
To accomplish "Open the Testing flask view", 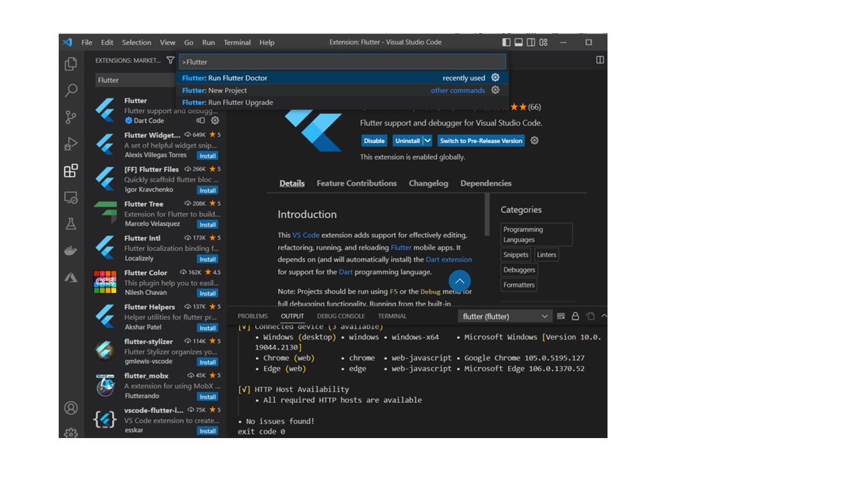I will click(x=71, y=224).
